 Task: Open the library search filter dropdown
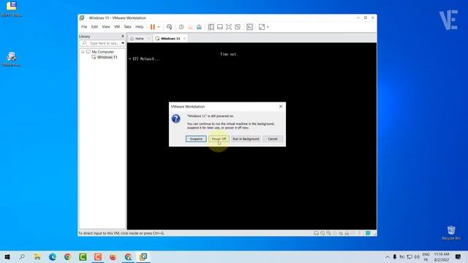pos(123,43)
